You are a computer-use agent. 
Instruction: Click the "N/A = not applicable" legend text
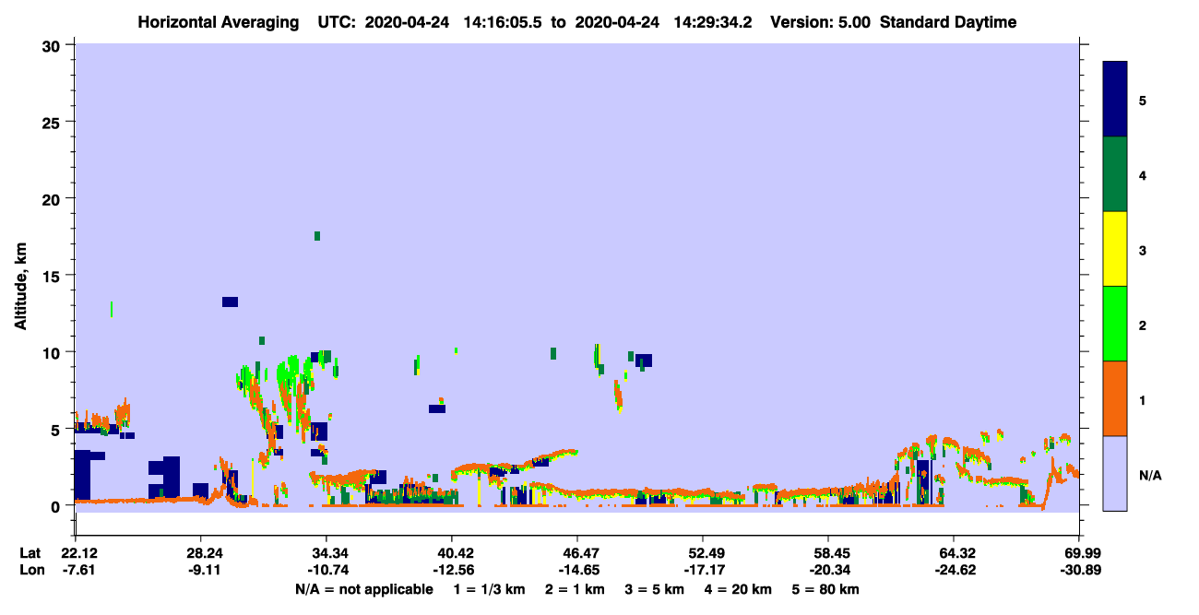point(363,589)
